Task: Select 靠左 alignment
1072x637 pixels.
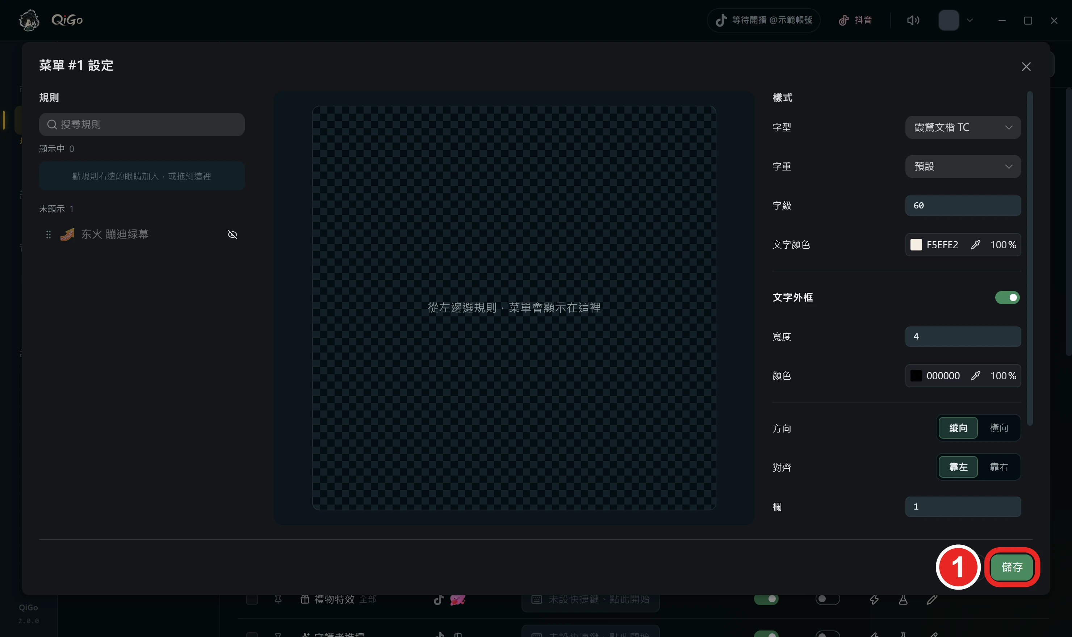Action: coord(958,467)
